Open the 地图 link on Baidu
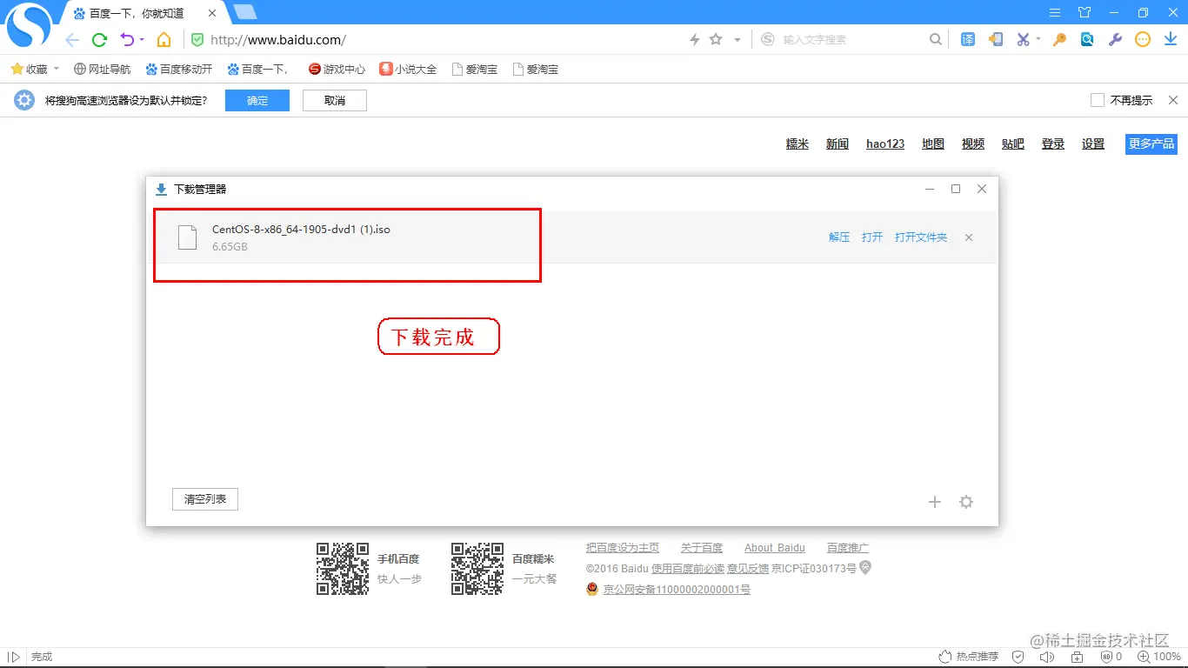1188x668 pixels. point(933,144)
